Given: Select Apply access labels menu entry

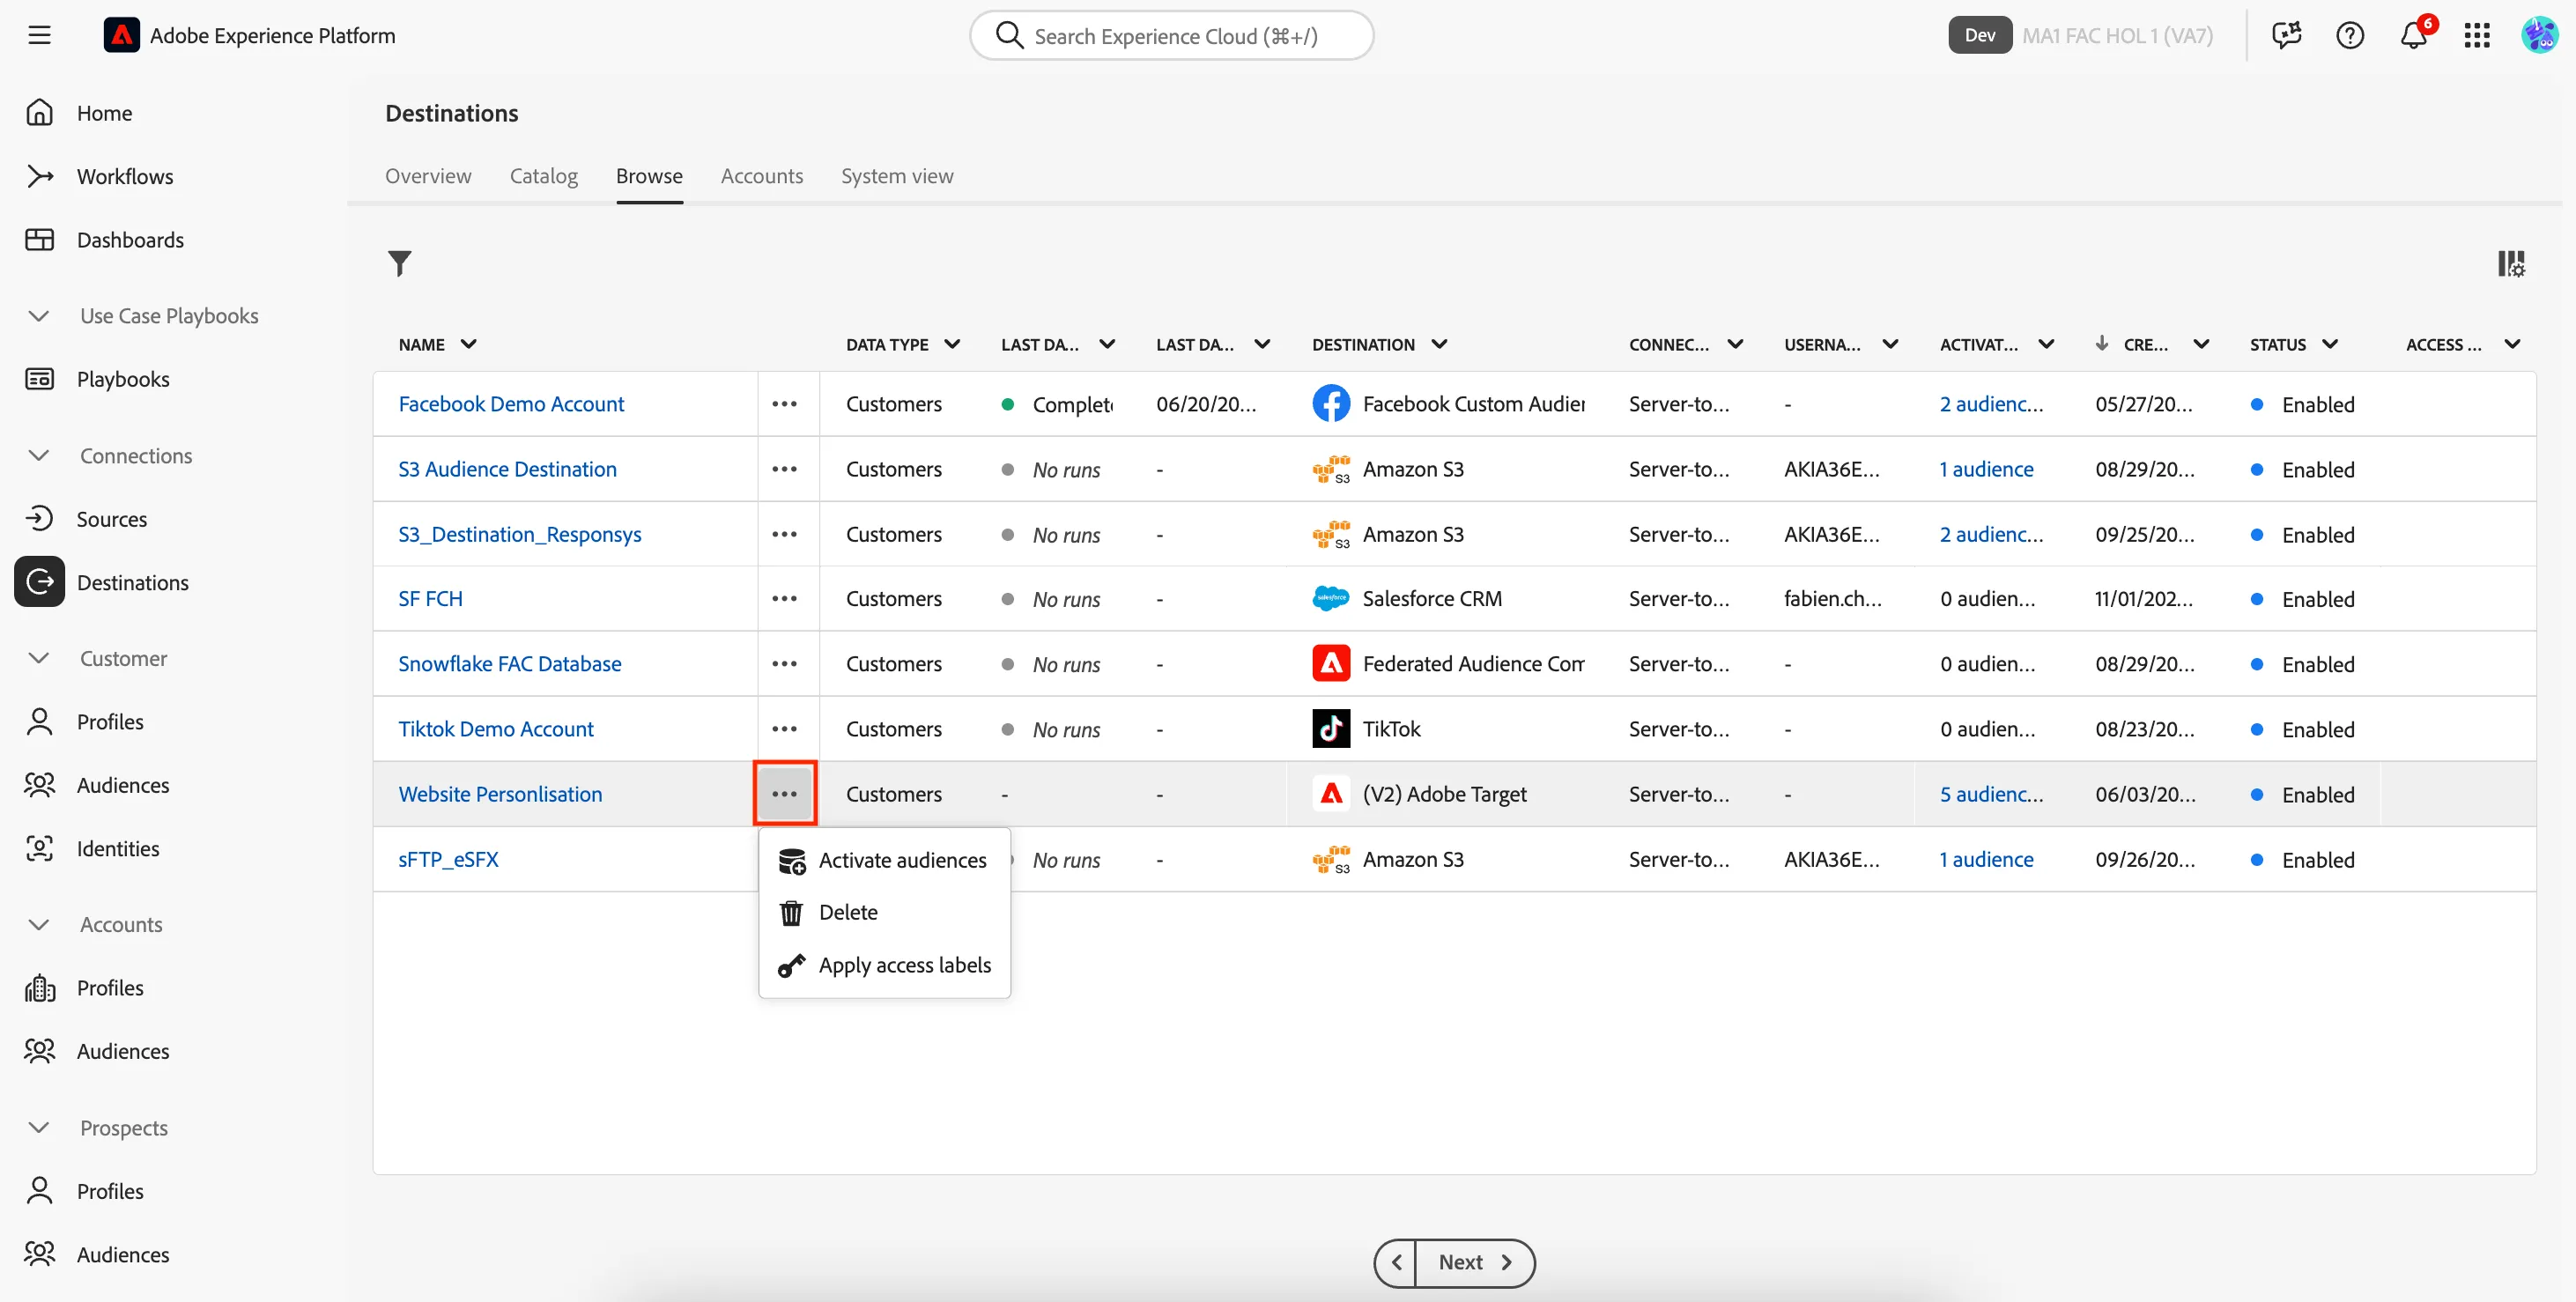Looking at the screenshot, I should pos(884,965).
